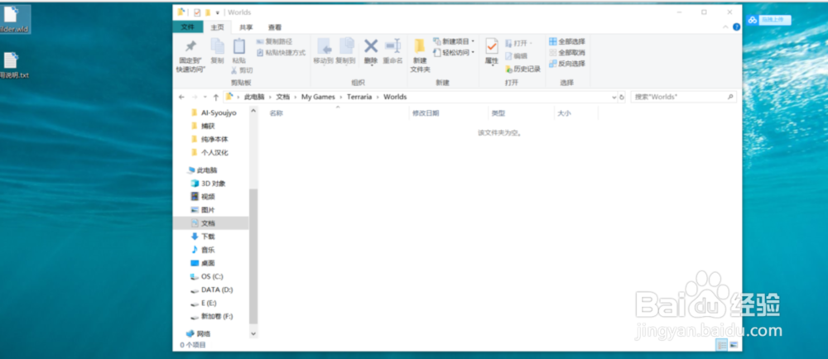Open New item (新建项目) dropdown
Viewport: 828px width, 359px height.
click(x=454, y=41)
